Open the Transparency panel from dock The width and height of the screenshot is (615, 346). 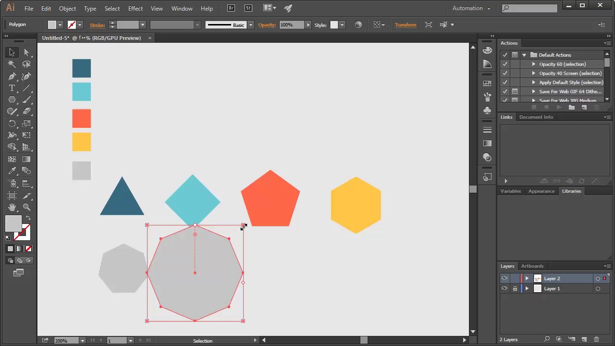click(x=487, y=157)
